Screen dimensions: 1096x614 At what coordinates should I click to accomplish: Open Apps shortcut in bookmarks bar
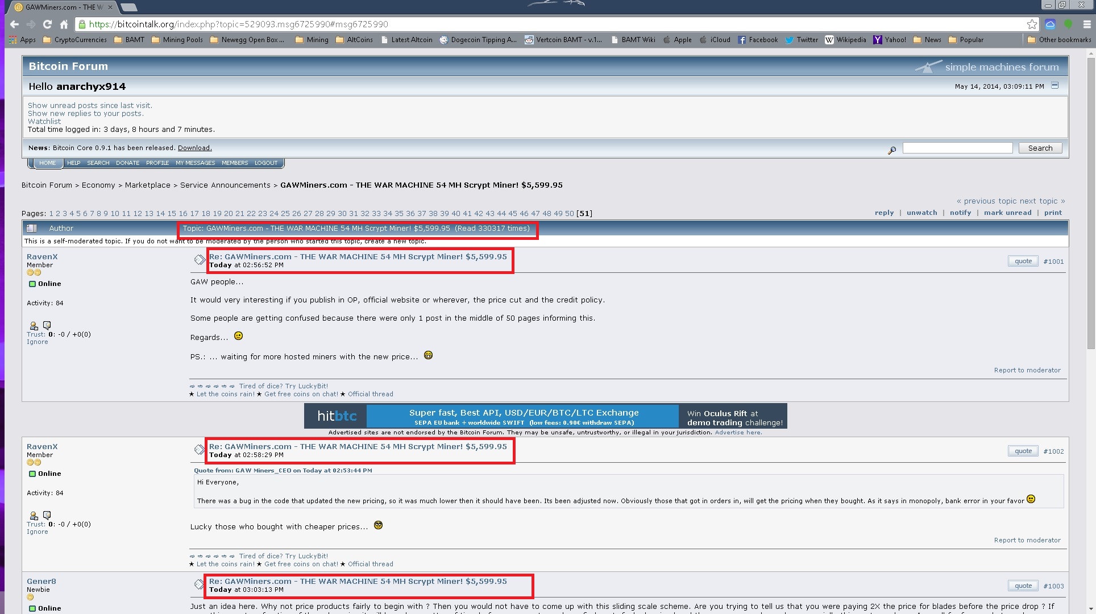23,40
